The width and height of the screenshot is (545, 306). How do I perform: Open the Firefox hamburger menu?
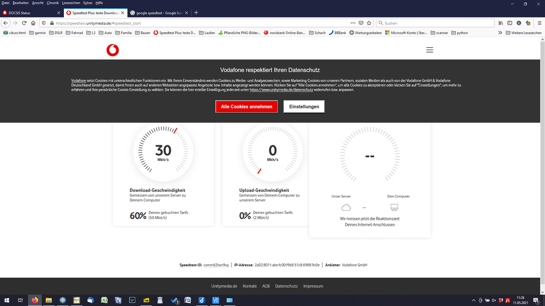click(x=540, y=23)
